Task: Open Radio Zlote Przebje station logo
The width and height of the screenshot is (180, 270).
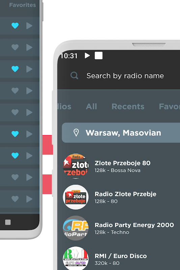Action: pos(76,197)
